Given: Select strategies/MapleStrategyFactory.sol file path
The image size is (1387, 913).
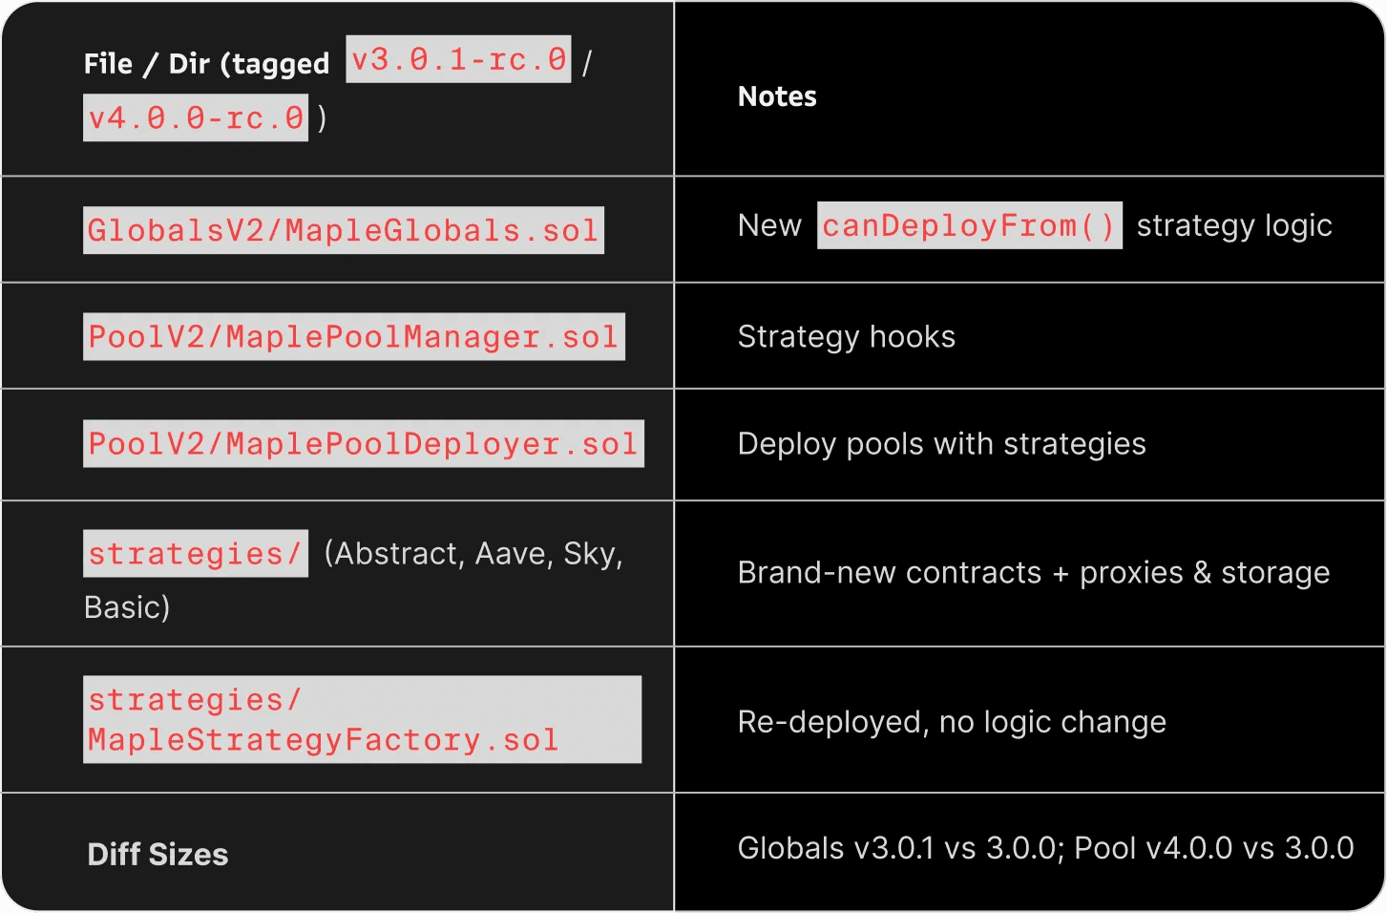Looking at the screenshot, I should click(363, 720).
